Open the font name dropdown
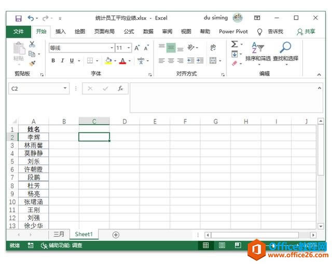 (112, 48)
